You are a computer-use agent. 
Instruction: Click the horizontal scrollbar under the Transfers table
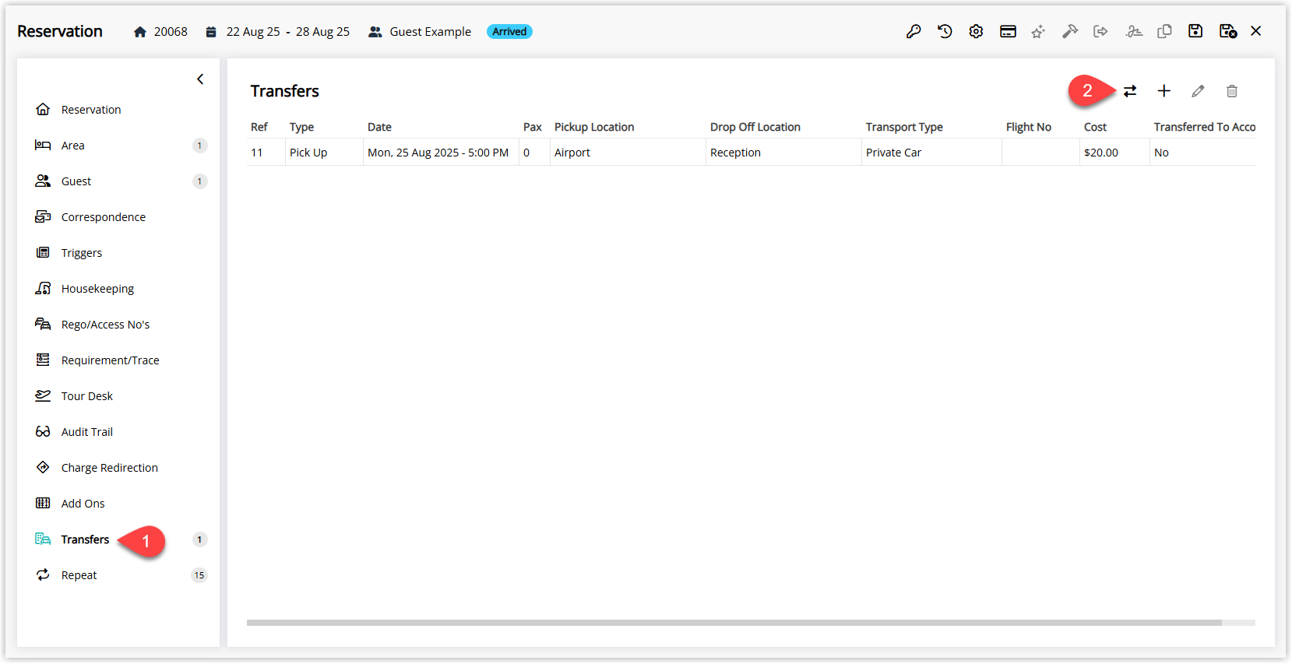point(734,623)
